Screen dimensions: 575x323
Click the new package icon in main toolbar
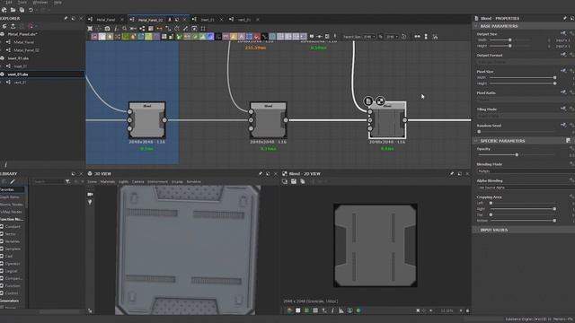pos(4,10)
